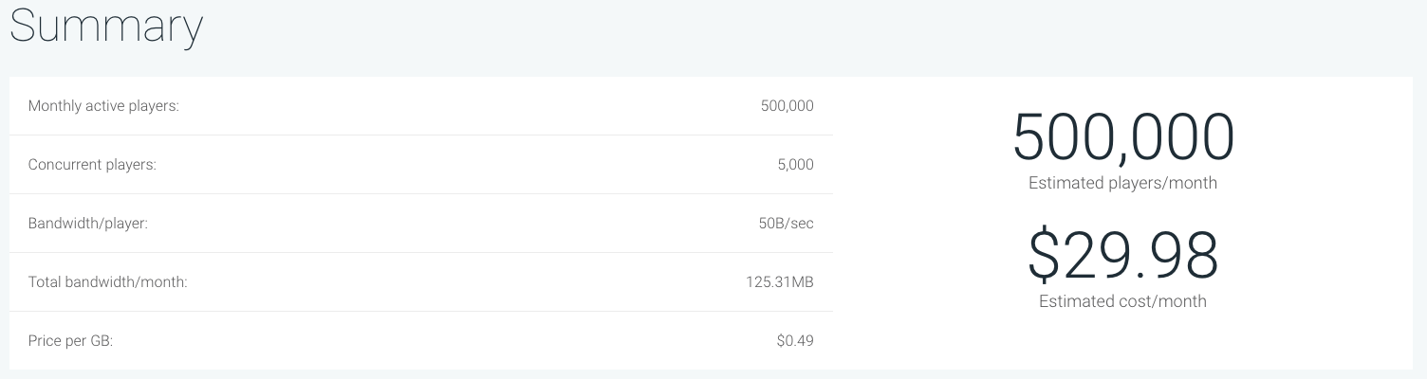Select the Bandwidth/player label
Image resolution: width=1427 pixels, height=379 pixels.
pos(88,224)
